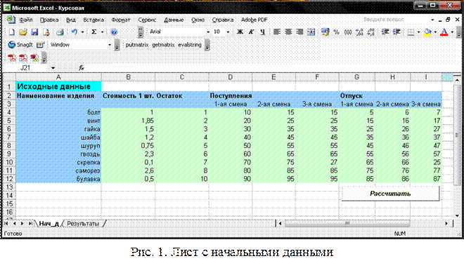Viewport: 464px width, 261px height.
Task: Open Excel Help question mark icon
Action: 114,32
